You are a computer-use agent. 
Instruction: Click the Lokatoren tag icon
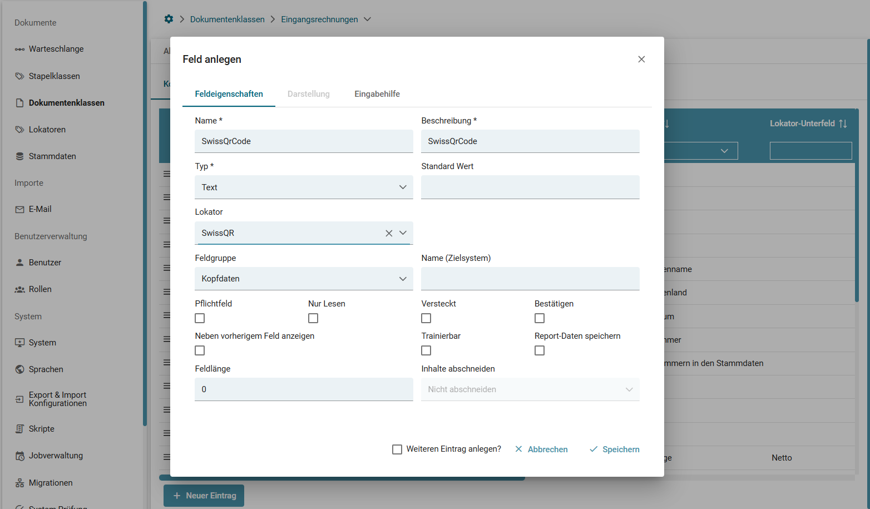[19, 130]
